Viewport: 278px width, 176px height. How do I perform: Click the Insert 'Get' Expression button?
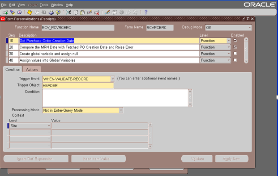tap(36, 159)
